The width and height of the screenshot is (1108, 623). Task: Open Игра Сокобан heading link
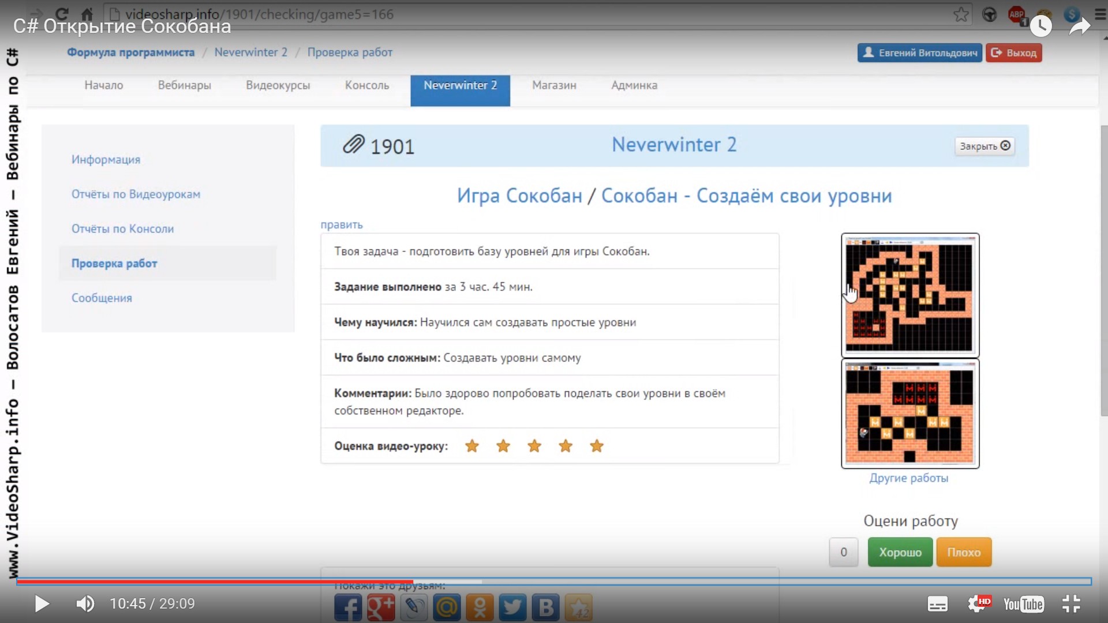coord(519,196)
